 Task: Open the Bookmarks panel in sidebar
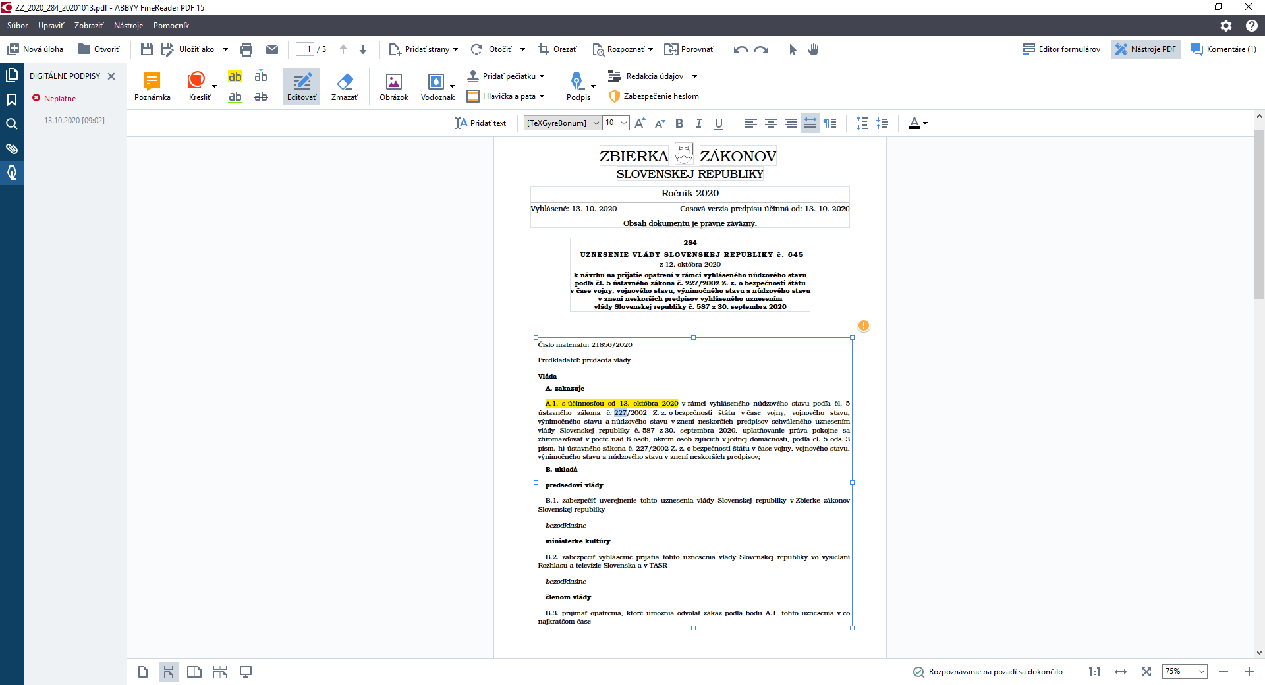tap(12, 99)
